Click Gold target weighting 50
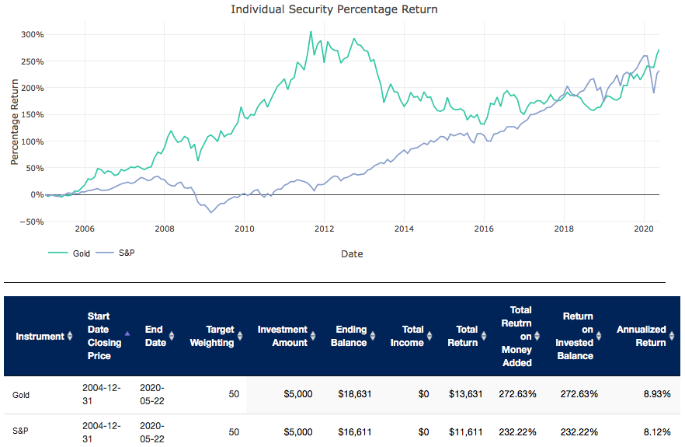The height and width of the screenshot is (447, 685). (234, 394)
